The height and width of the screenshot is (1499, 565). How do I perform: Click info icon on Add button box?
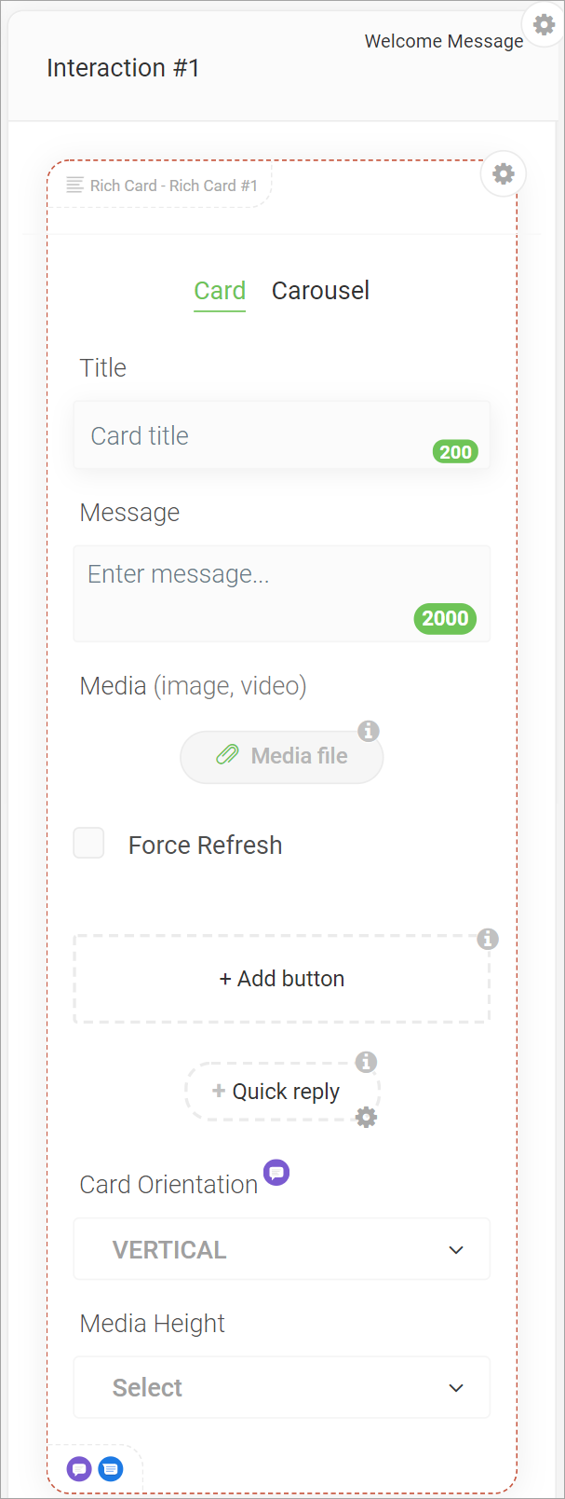488,939
